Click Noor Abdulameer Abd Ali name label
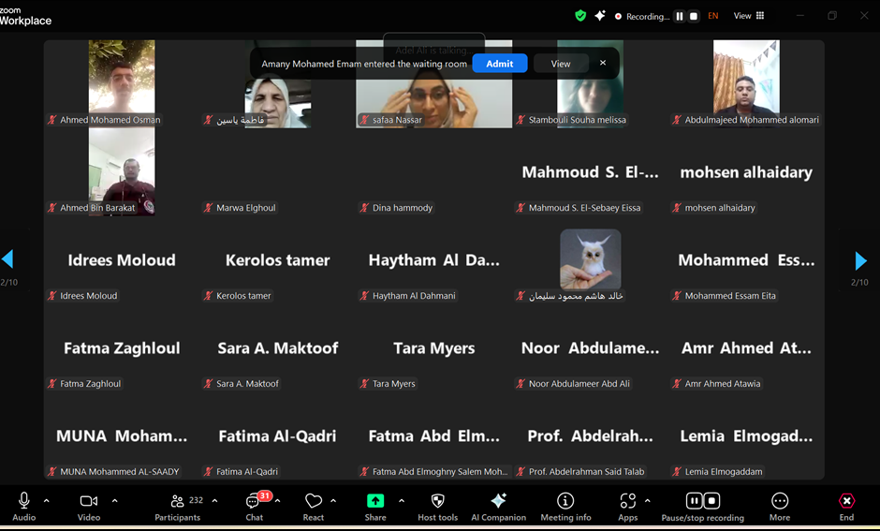 coord(579,384)
